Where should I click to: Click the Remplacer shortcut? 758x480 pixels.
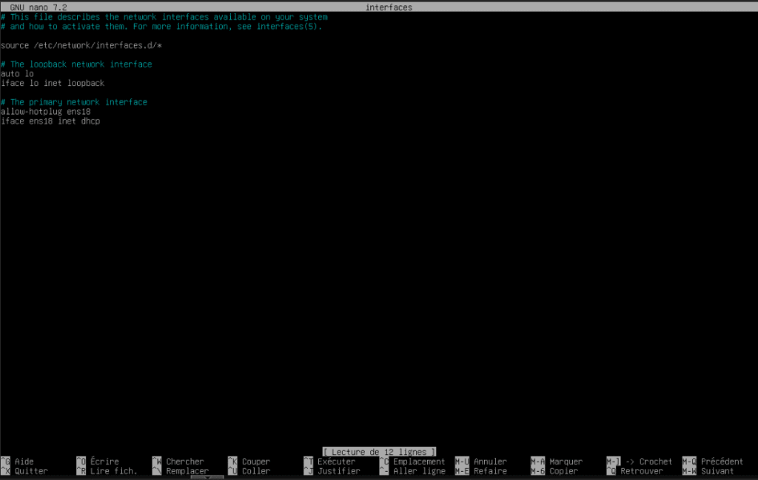pos(187,471)
